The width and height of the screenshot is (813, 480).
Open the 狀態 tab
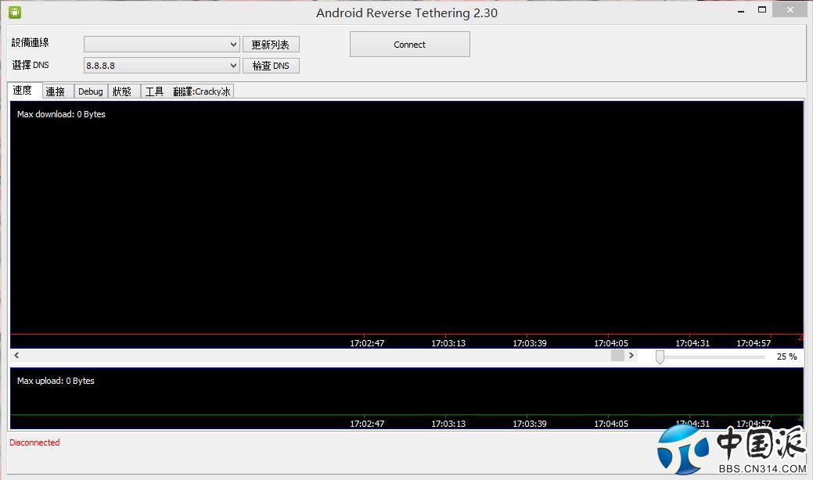[x=124, y=91]
